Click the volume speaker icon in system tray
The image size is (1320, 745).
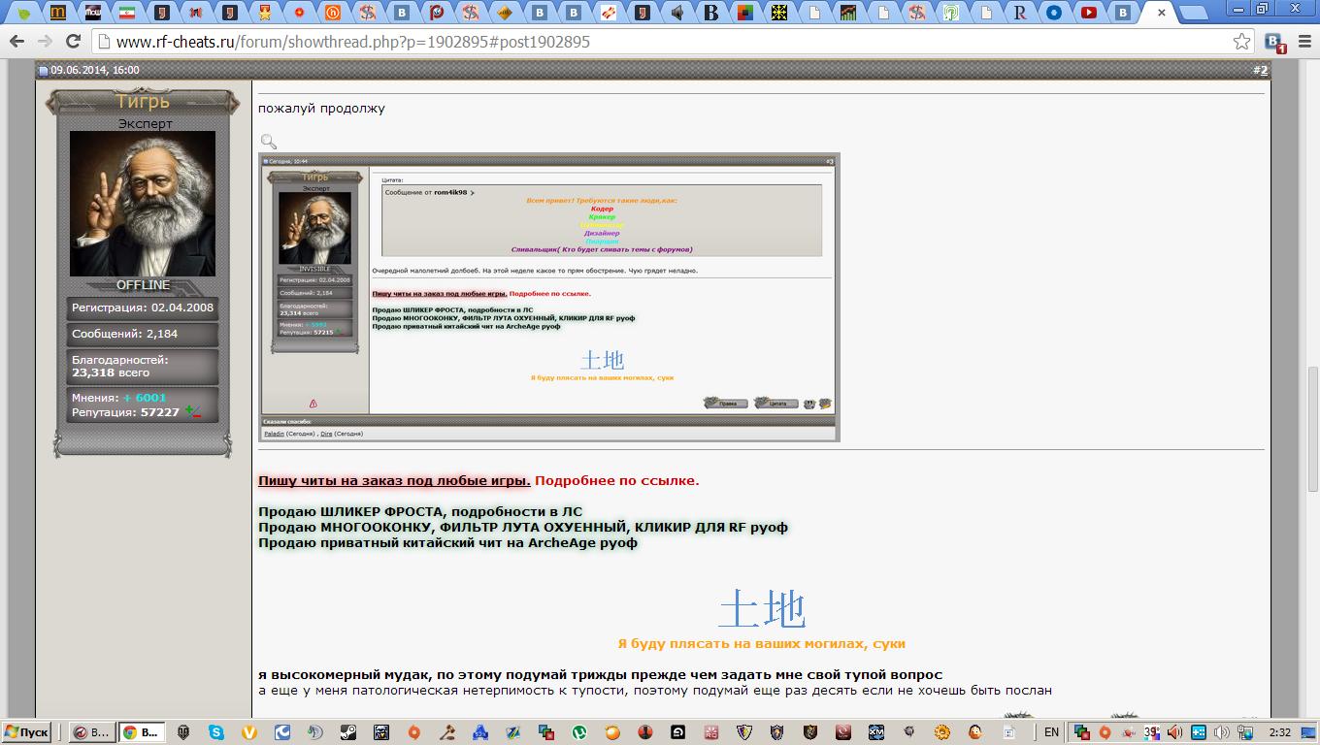1173,732
